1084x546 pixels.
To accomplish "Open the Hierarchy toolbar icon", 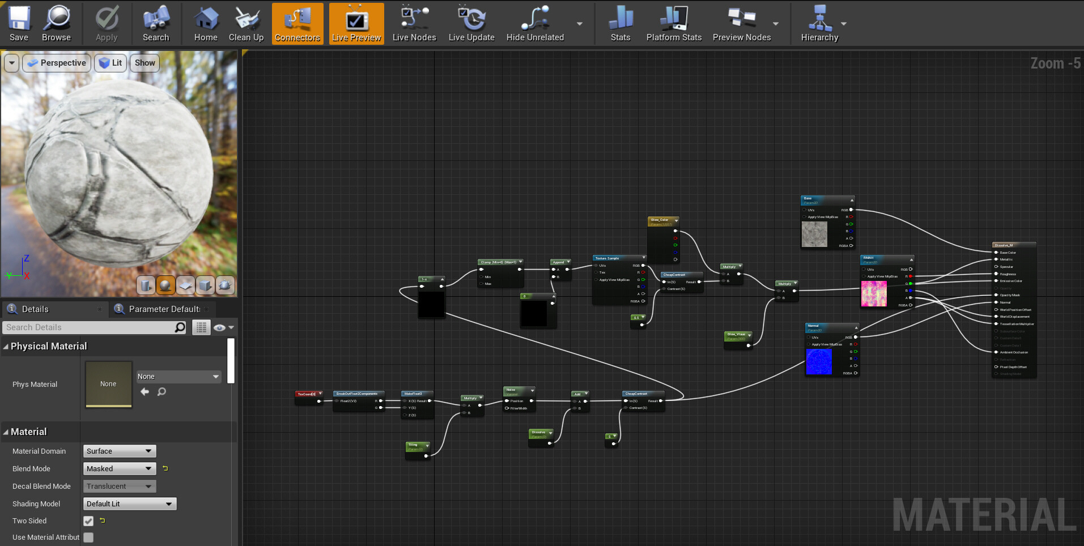I will 819,23.
